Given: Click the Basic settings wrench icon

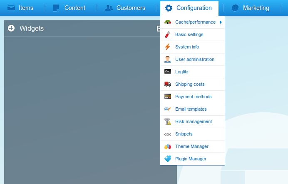Looking at the screenshot, I should click(x=168, y=34).
